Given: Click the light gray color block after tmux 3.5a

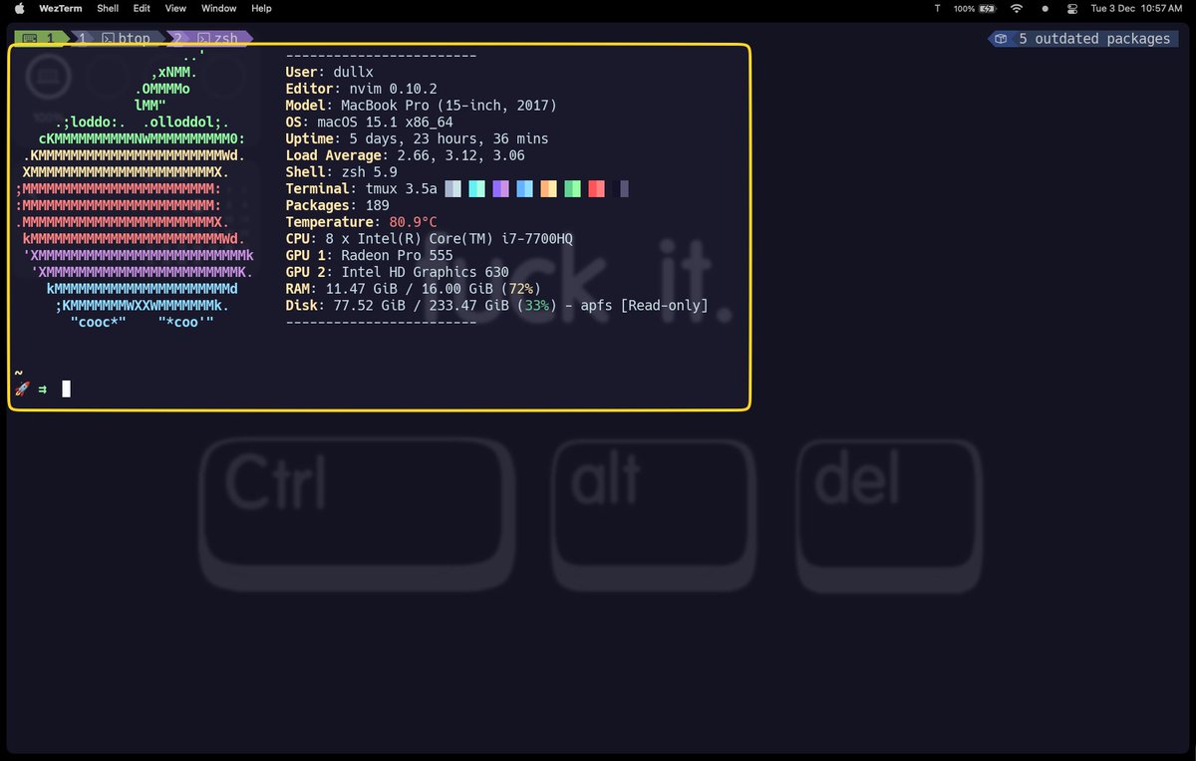Looking at the screenshot, I should pyautogui.click(x=452, y=188).
